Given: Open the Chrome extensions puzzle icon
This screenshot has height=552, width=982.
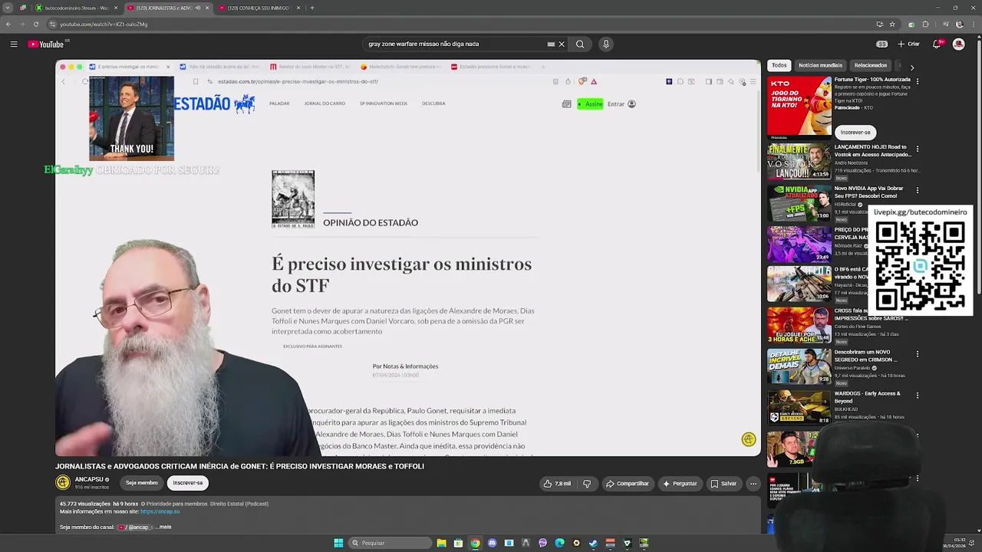Looking at the screenshot, I should tap(926, 24).
